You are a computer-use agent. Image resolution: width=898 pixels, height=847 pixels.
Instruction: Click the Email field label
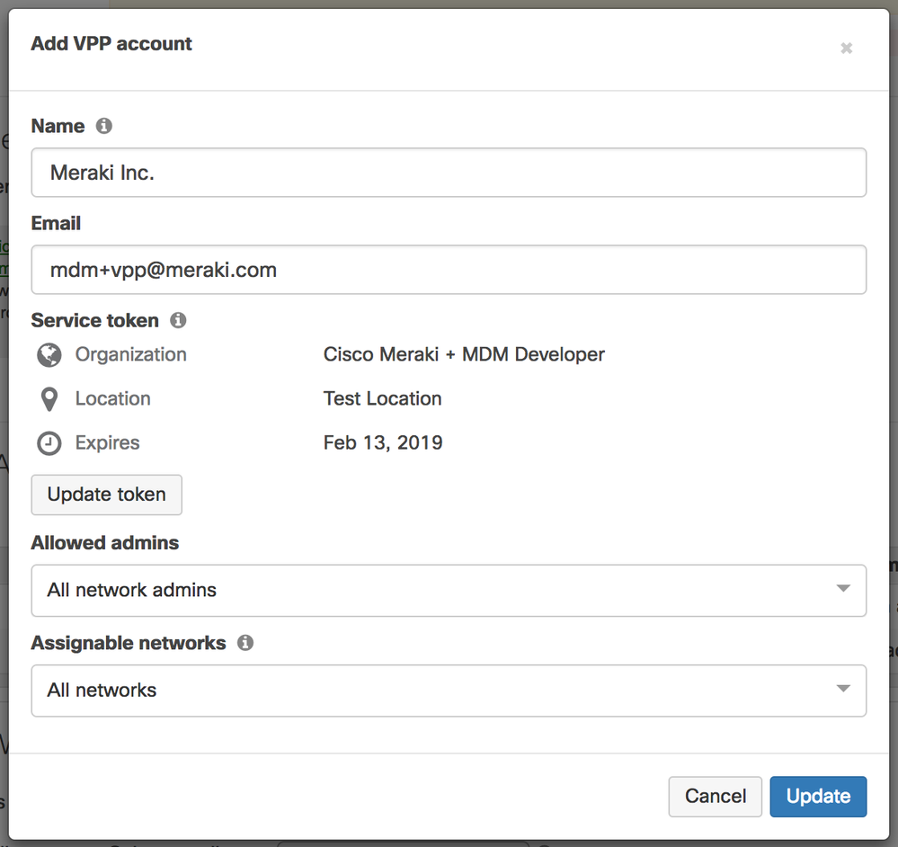coord(56,223)
